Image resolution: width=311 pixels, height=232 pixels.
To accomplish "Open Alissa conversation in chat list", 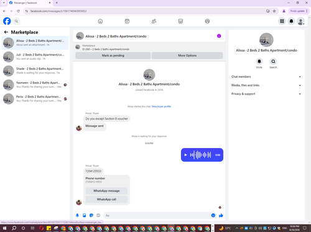I will click(35, 43).
